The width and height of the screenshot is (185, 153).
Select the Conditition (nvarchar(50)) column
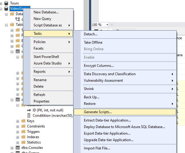[53, 116]
